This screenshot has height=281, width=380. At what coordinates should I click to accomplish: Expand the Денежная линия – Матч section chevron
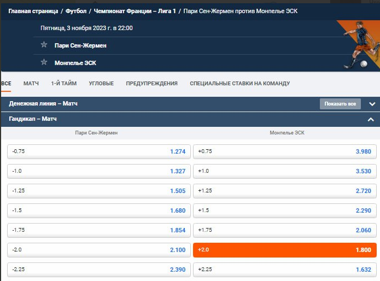coord(372,104)
